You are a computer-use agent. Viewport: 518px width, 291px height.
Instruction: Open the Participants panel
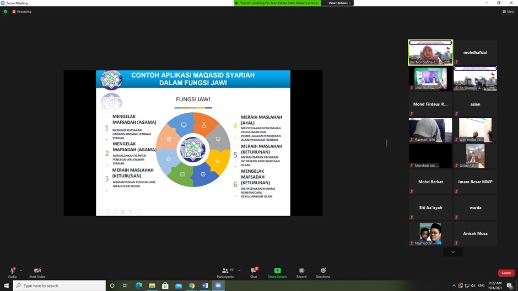click(225, 272)
